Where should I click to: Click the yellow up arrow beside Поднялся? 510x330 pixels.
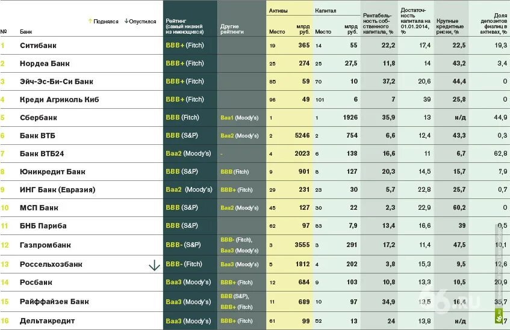click(90, 21)
